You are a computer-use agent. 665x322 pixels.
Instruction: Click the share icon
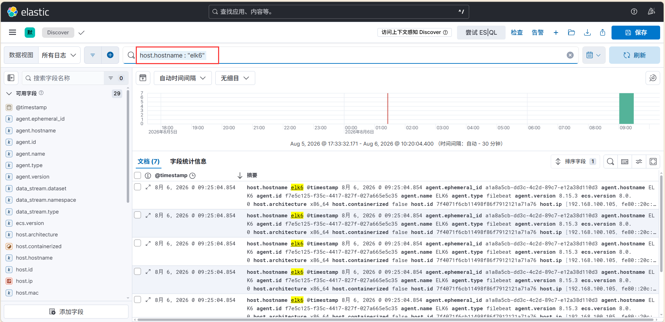coord(602,33)
